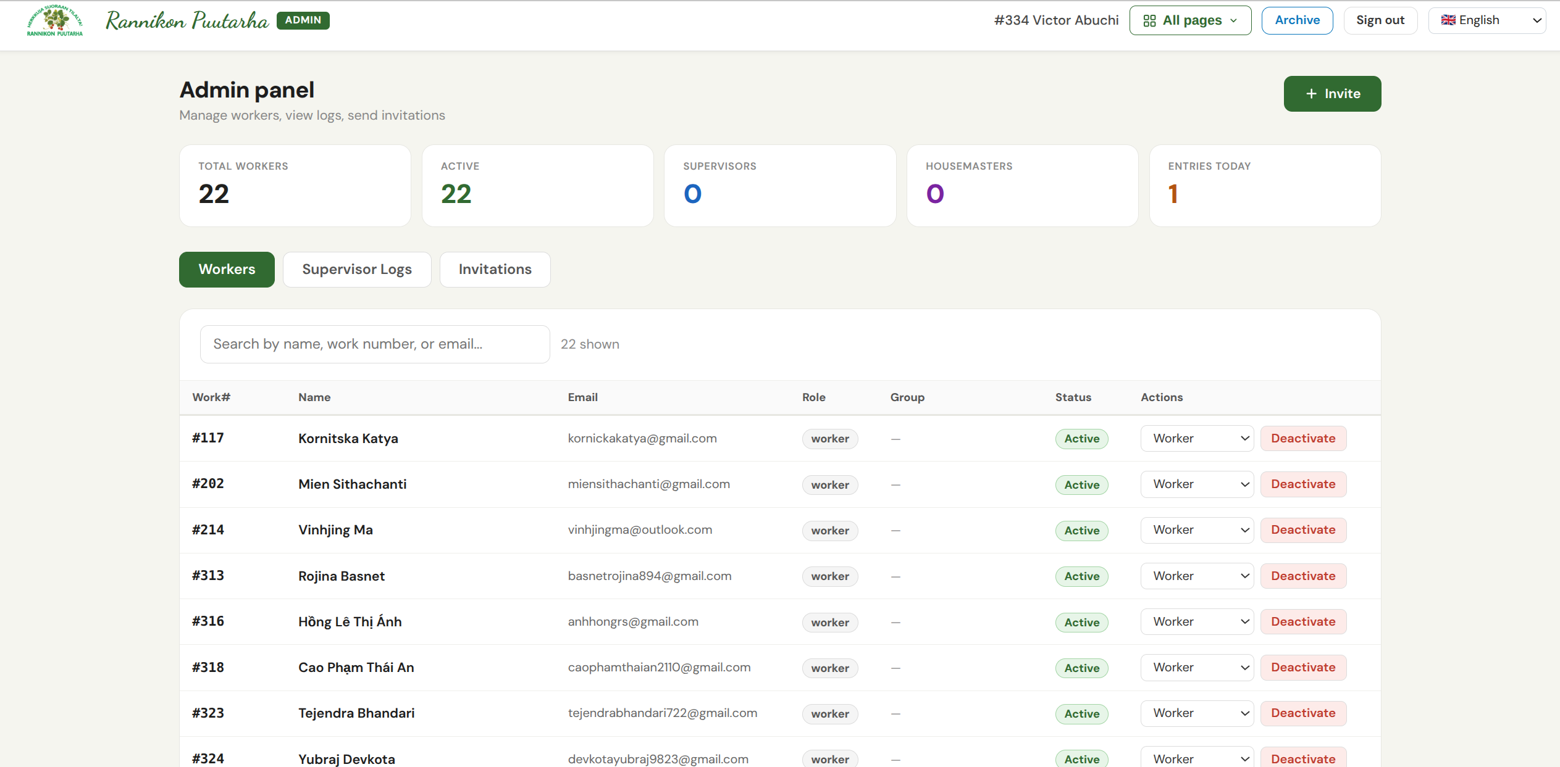Click the grid icon in All pages
This screenshot has height=767, width=1560.
pyautogui.click(x=1149, y=20)
